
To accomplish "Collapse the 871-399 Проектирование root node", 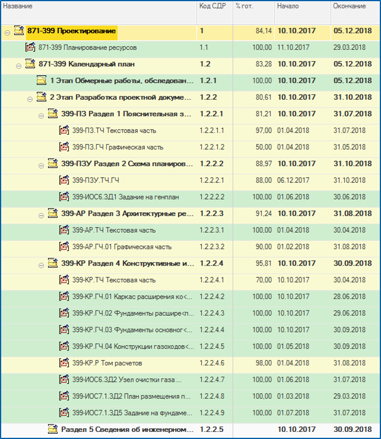I will 8,33.
